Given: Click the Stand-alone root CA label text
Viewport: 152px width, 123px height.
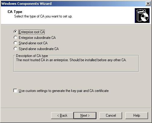Looking at the screenshot, I should (x=33, y=43).
